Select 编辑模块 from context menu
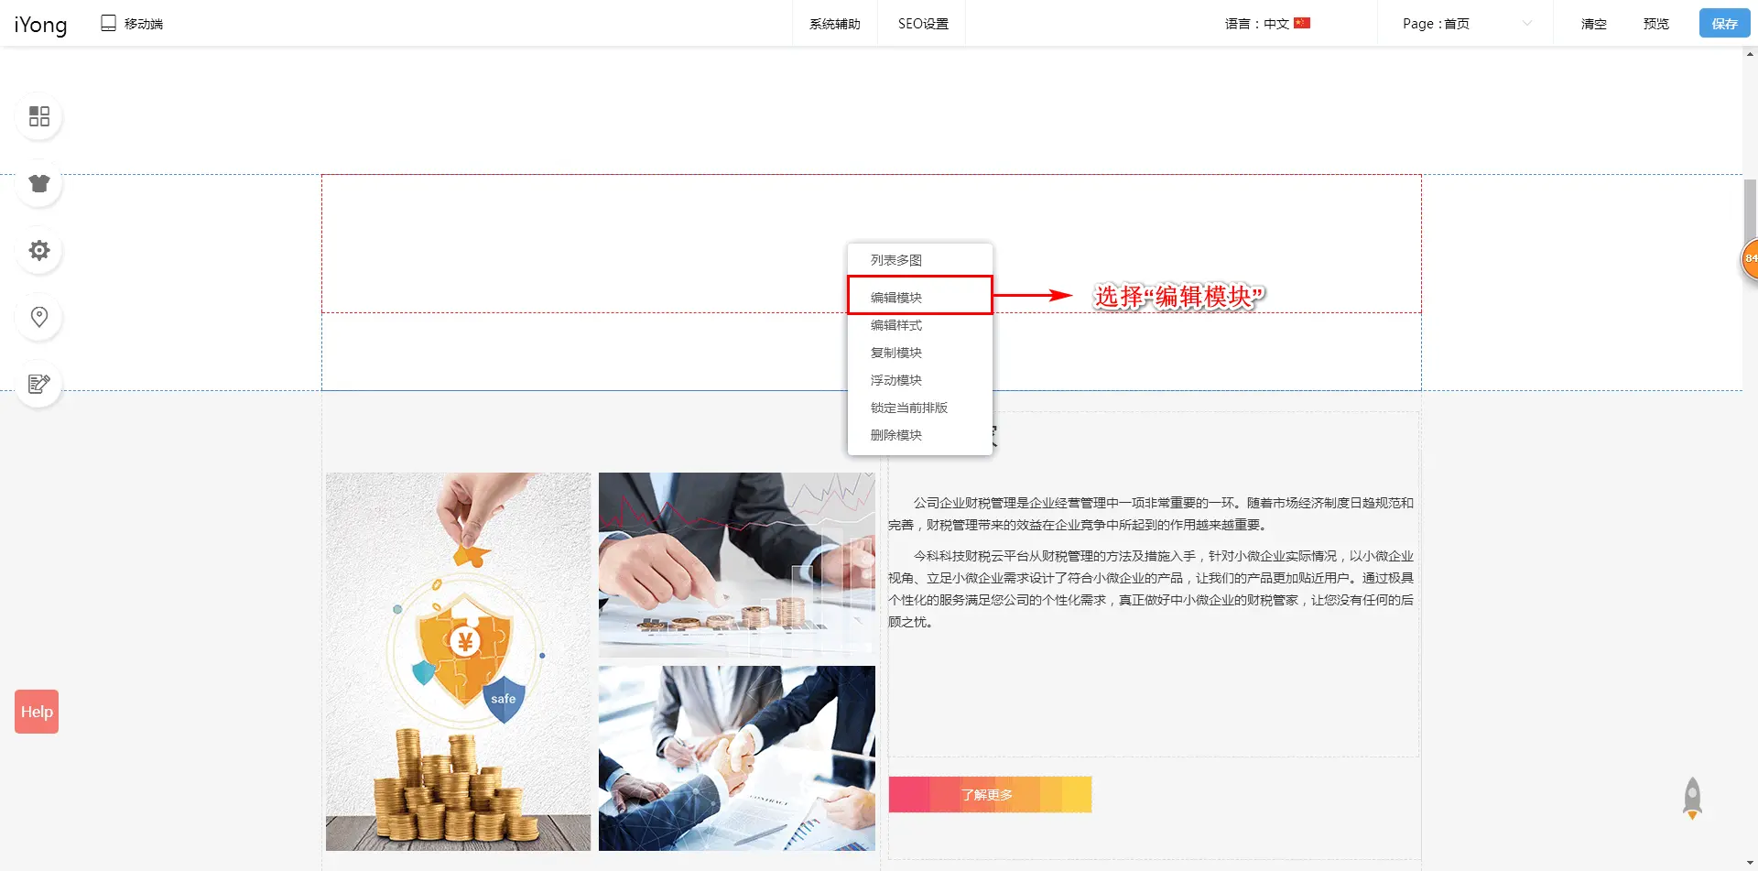The image size is (1758, 871). tap(896, 298)
